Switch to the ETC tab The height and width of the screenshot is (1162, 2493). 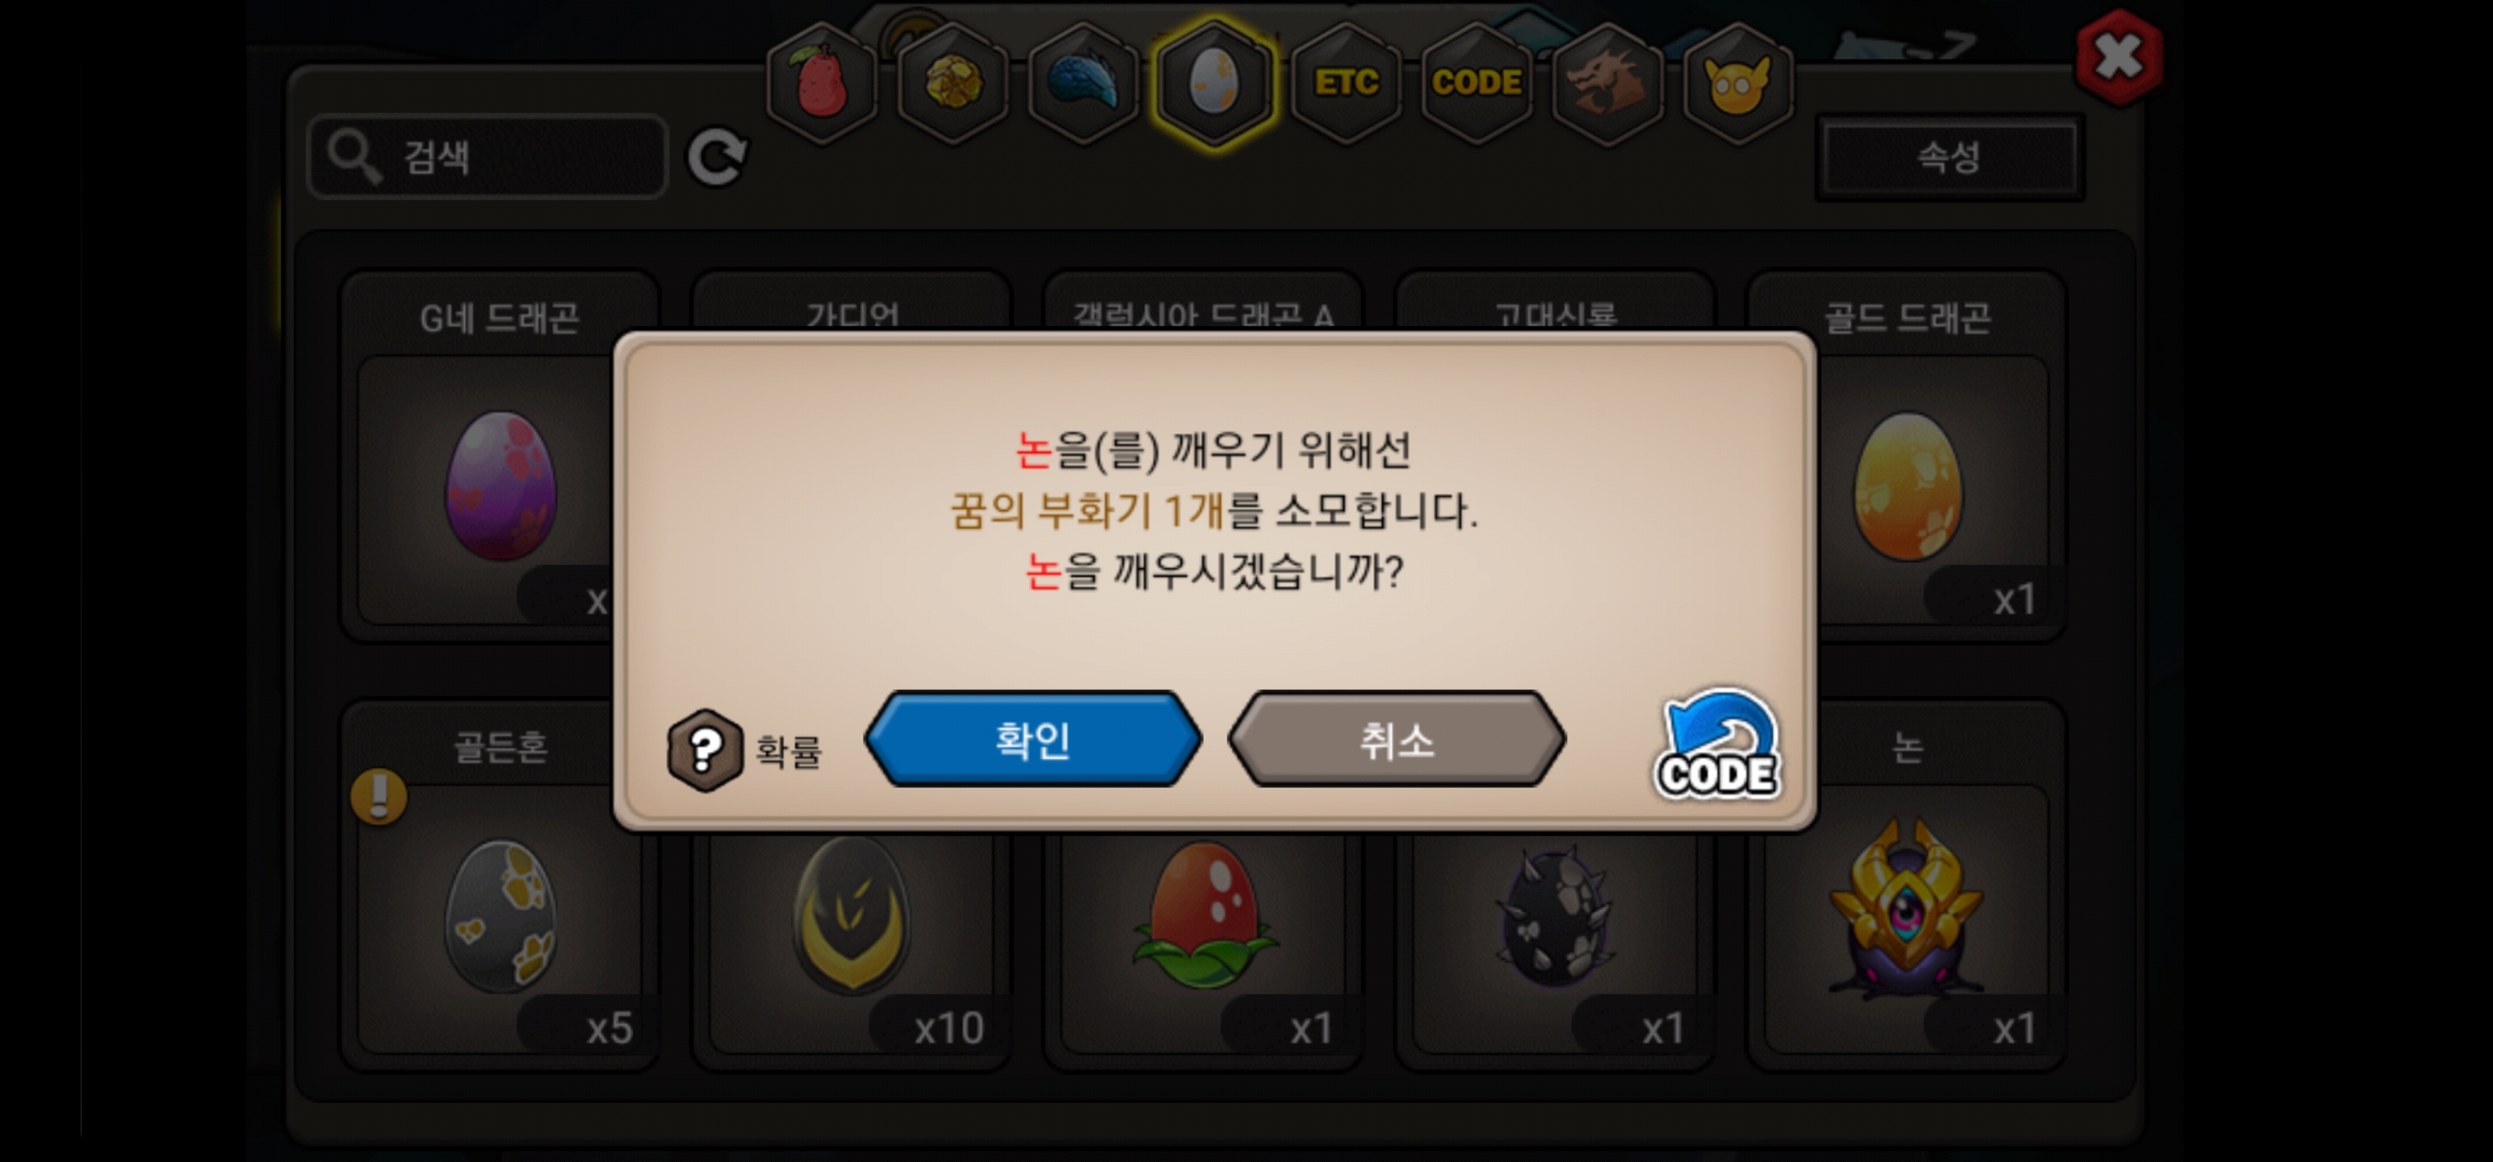pos(1346,83)
